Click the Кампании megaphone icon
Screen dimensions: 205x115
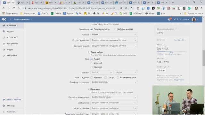tap(4, 26)
